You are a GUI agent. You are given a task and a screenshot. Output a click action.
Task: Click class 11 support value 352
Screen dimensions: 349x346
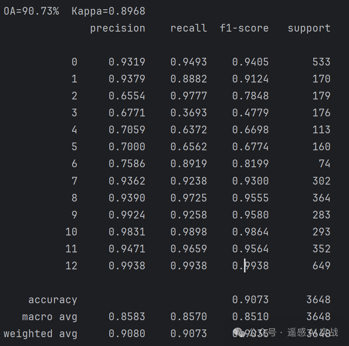[x=322, y=249]
